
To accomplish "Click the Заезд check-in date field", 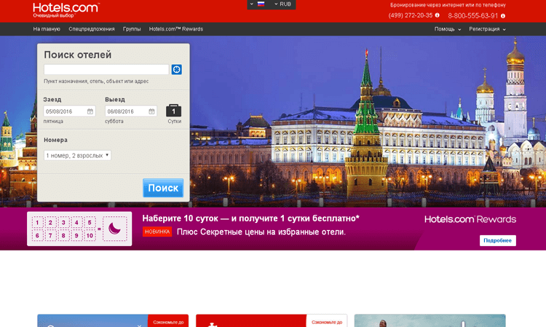I will tap(69, 111).
